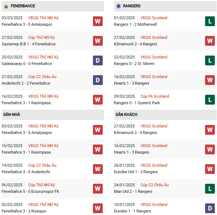Open the SÂN KHÁCH section header

point(126,115)
